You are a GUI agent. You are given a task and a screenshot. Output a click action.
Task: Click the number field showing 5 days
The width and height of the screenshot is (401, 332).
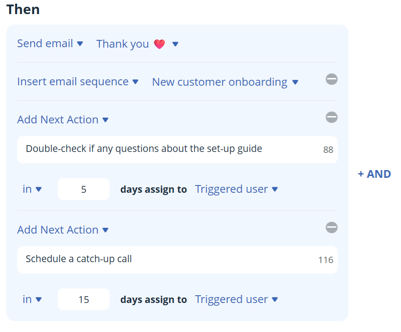(x=84, y=189)
